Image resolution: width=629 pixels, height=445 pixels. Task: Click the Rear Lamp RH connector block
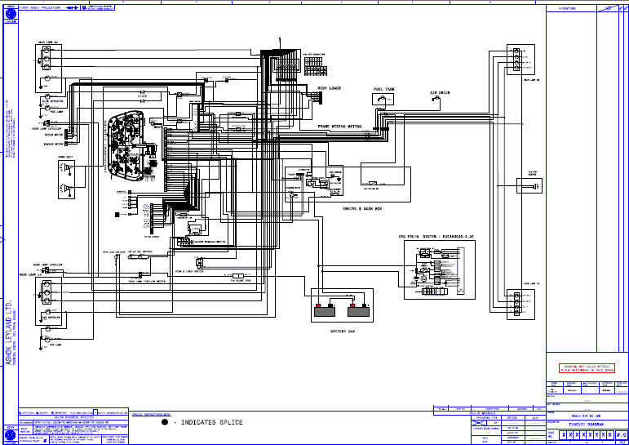515,61
